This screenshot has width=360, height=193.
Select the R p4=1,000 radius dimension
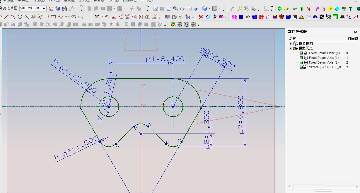pos(76,148)
